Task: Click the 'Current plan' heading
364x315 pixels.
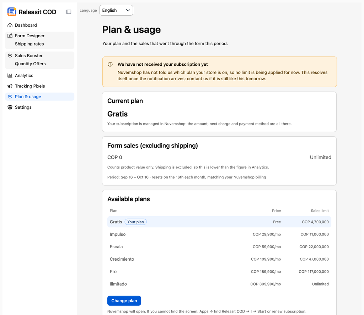Action: (x=125, y=101)
